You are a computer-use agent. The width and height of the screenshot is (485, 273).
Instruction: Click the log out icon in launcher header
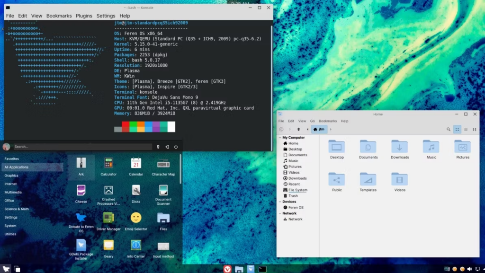[x=167, y=147]
